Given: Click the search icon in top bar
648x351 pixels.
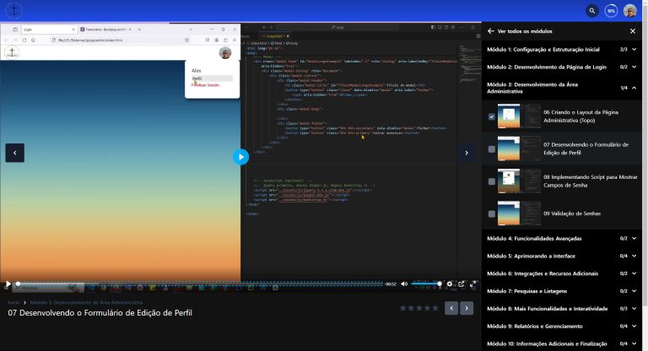Looking at the screenshot, I should (592, 11).
